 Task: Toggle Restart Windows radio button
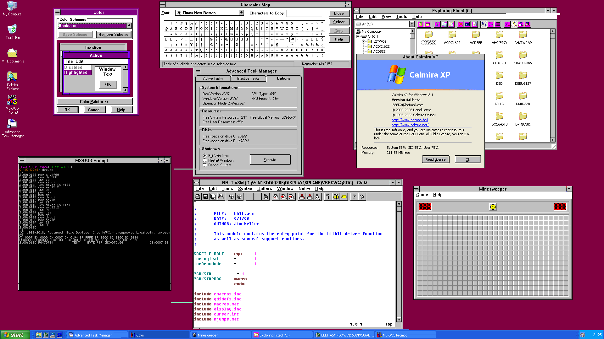[204, 160]
